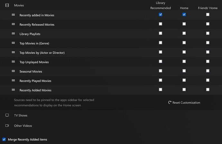Check Library Recommended for Top Movies by (Actor or Director)
Screen dimensions: 222x144
(161, 52)
